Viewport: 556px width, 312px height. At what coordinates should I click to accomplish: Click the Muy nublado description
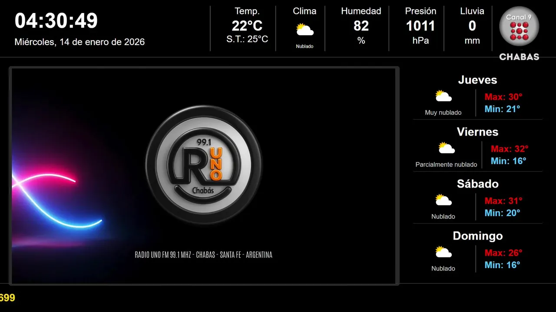(x=443, y=113)
